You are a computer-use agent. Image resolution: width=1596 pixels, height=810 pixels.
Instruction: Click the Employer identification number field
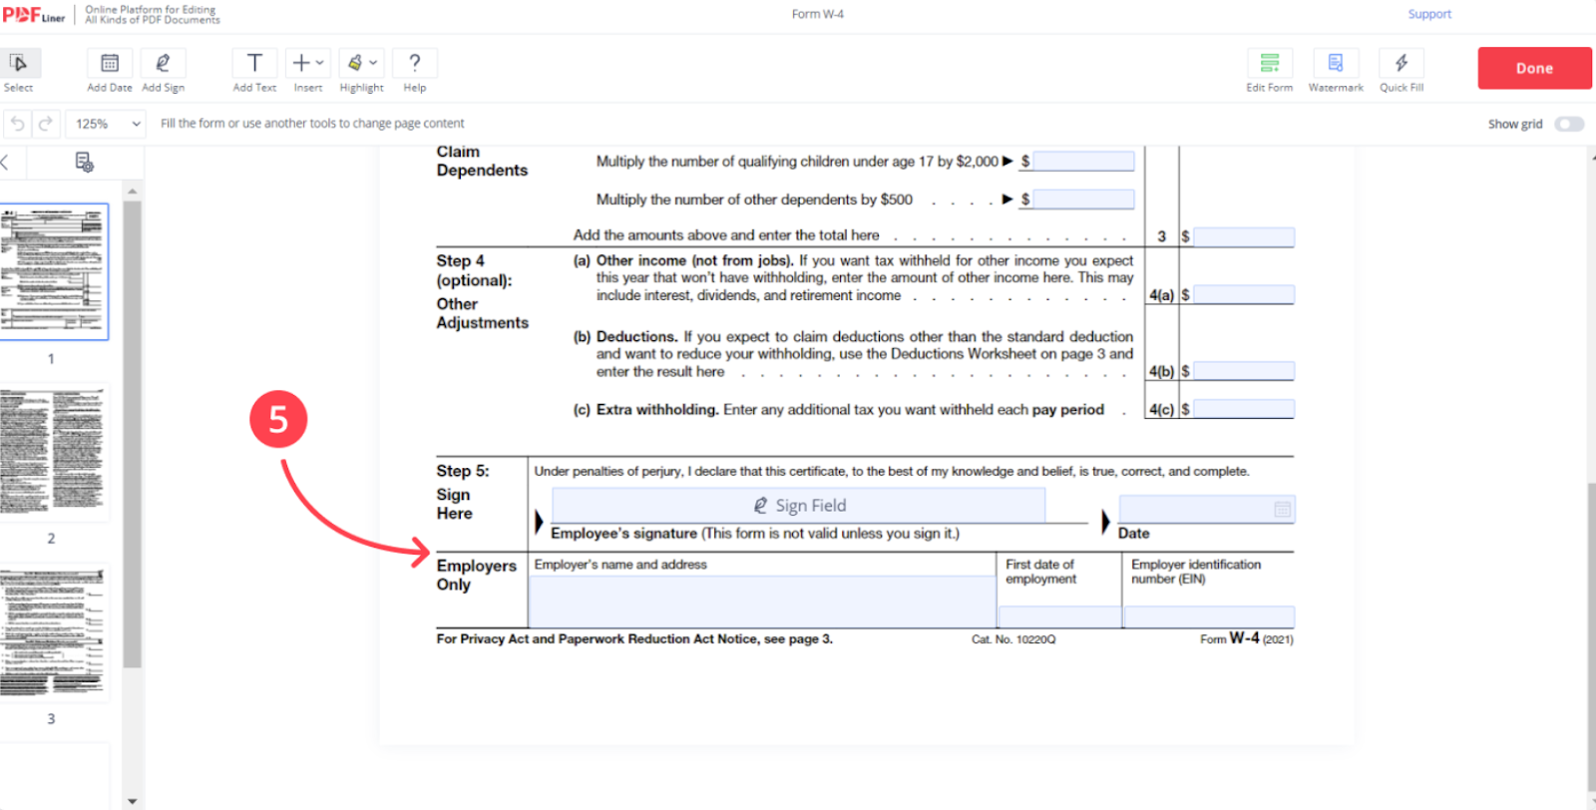[x=1209, y=617]
